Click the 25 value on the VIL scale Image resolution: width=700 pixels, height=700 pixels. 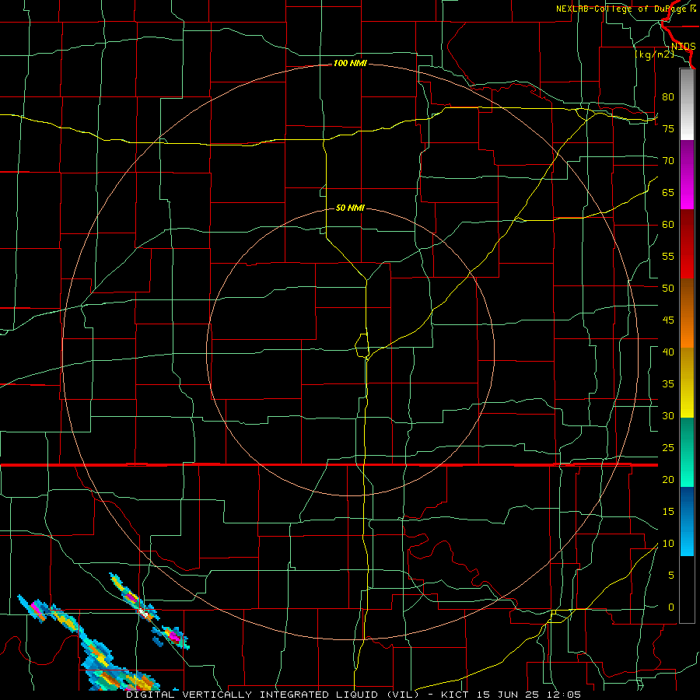pyautogui.click(x=668, y=447)
